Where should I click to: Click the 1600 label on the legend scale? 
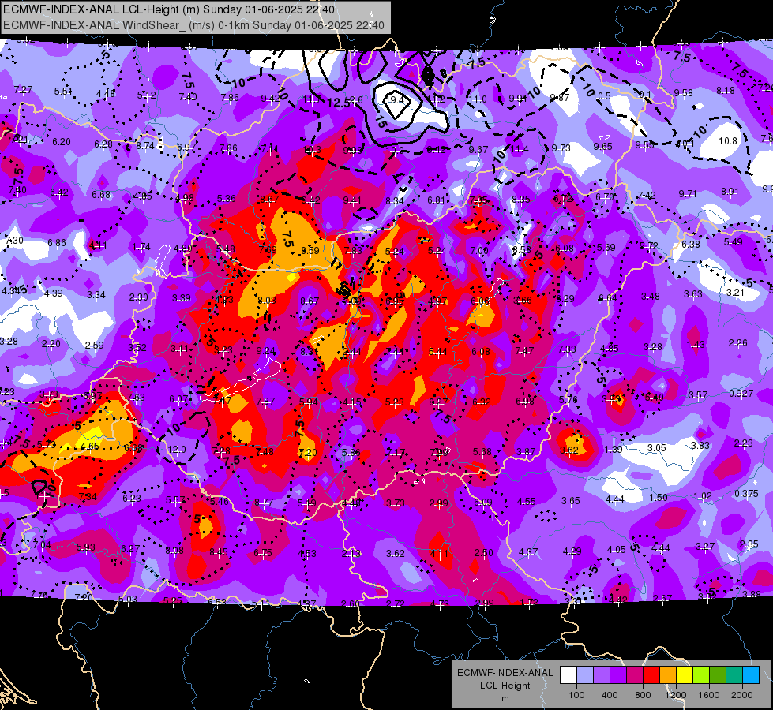pos(709,695)
